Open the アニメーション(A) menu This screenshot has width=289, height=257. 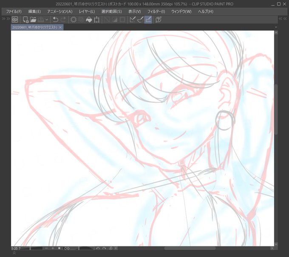60,11
